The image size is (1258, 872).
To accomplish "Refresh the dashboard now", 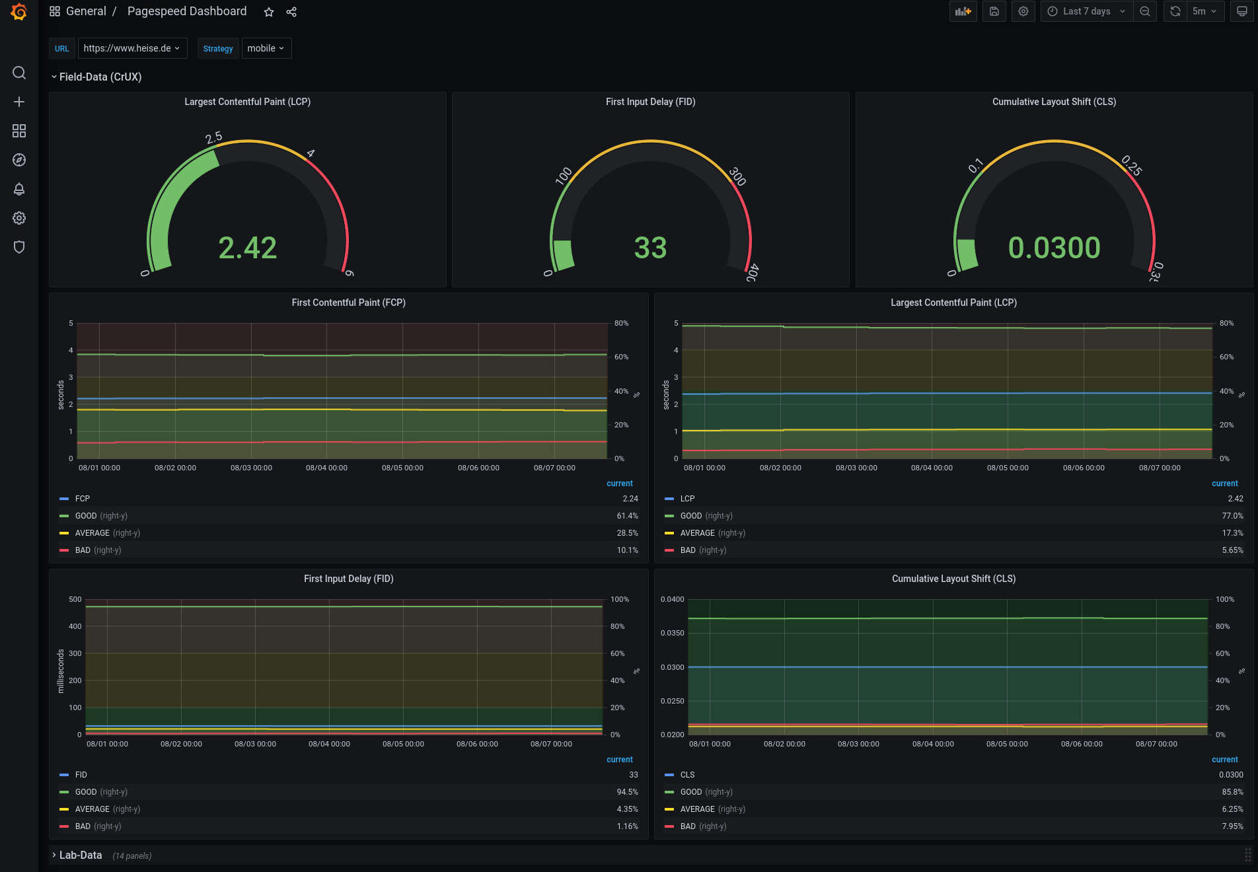I will click(1175, 11).
